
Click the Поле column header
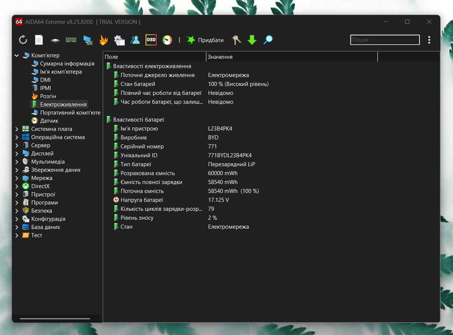tap(154, 57)
